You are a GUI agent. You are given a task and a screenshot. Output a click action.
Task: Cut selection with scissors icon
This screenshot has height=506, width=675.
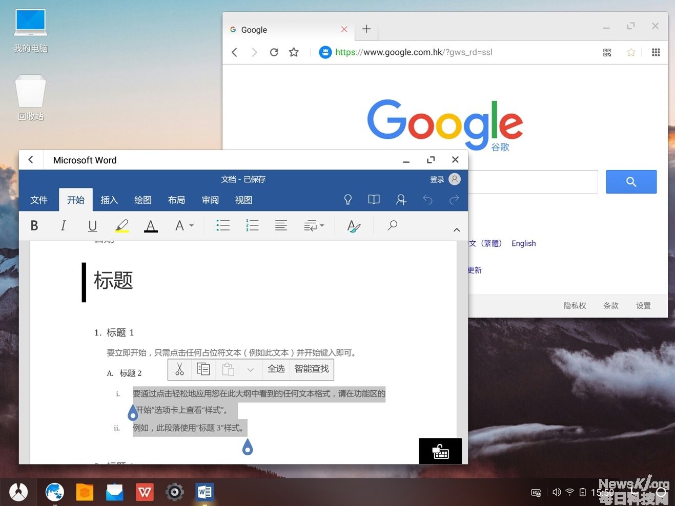pyautogui.click(x=179, y=369)
